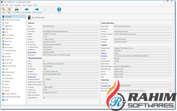Click the Active Directory Location field

point(143,37)
